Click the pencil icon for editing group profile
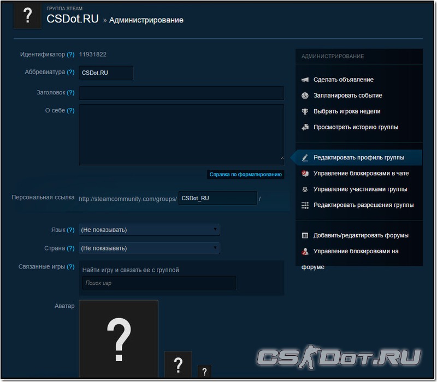 tap(305, 158)
